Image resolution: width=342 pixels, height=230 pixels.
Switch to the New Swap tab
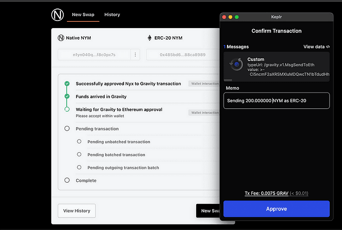point(83,15)
